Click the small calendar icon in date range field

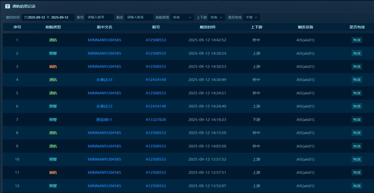(26, 17)
